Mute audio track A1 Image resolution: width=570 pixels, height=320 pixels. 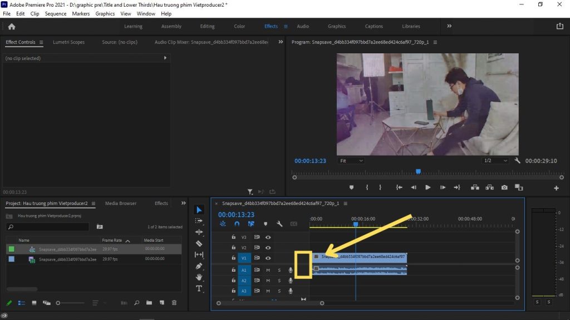point(268,270)
